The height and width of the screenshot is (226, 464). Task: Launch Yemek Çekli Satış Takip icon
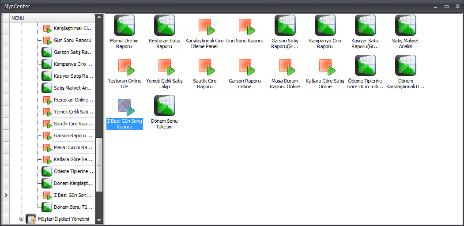tap(166, 67)
